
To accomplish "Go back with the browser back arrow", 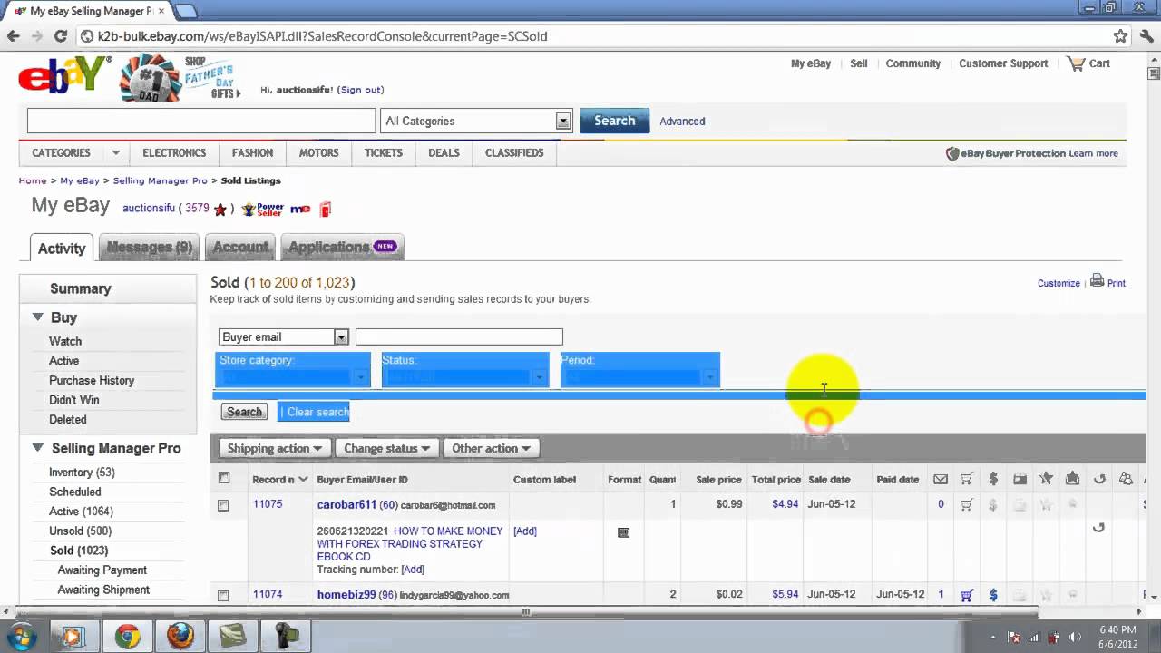I will coord(14,36).
